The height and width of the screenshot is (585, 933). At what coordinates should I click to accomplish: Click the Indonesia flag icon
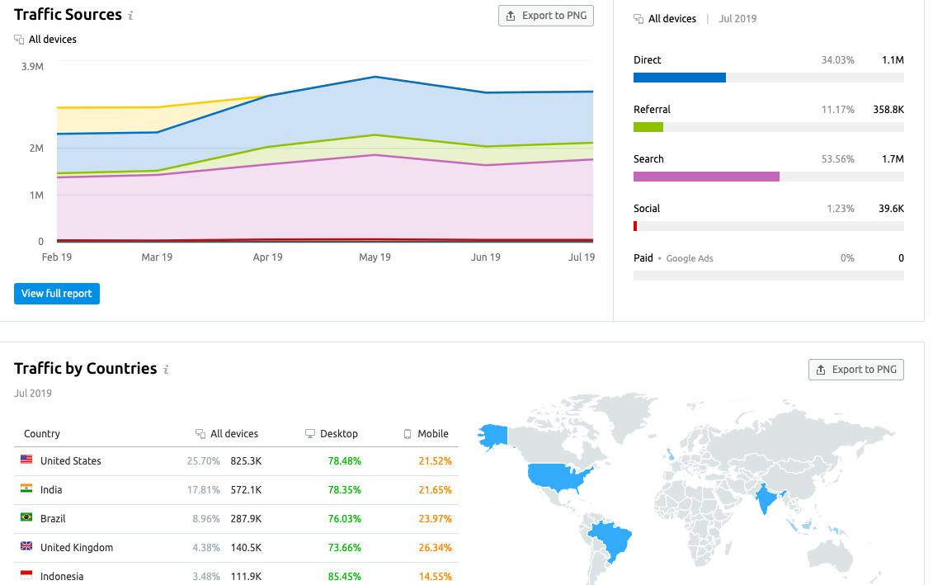click(x=26, y=576)
